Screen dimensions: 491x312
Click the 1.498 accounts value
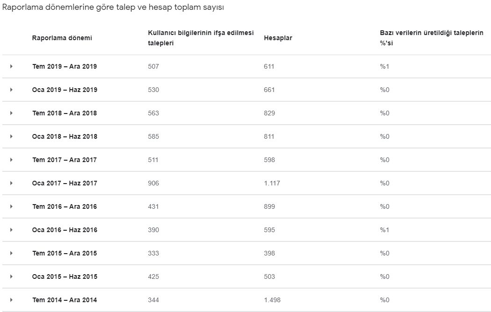click(272, 300)
